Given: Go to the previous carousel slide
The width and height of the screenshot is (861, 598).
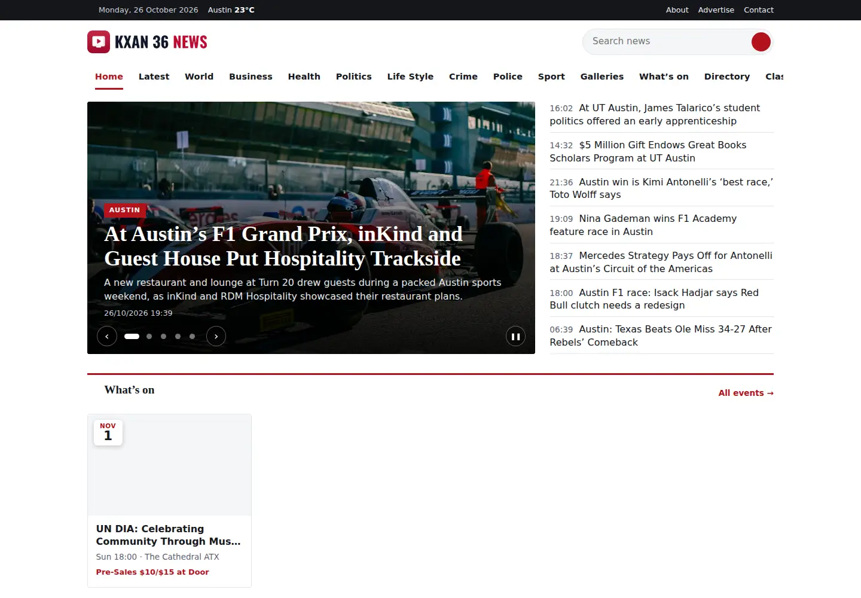Looking at the screenshot, I should pyautogui.click(x=107, y=336).
